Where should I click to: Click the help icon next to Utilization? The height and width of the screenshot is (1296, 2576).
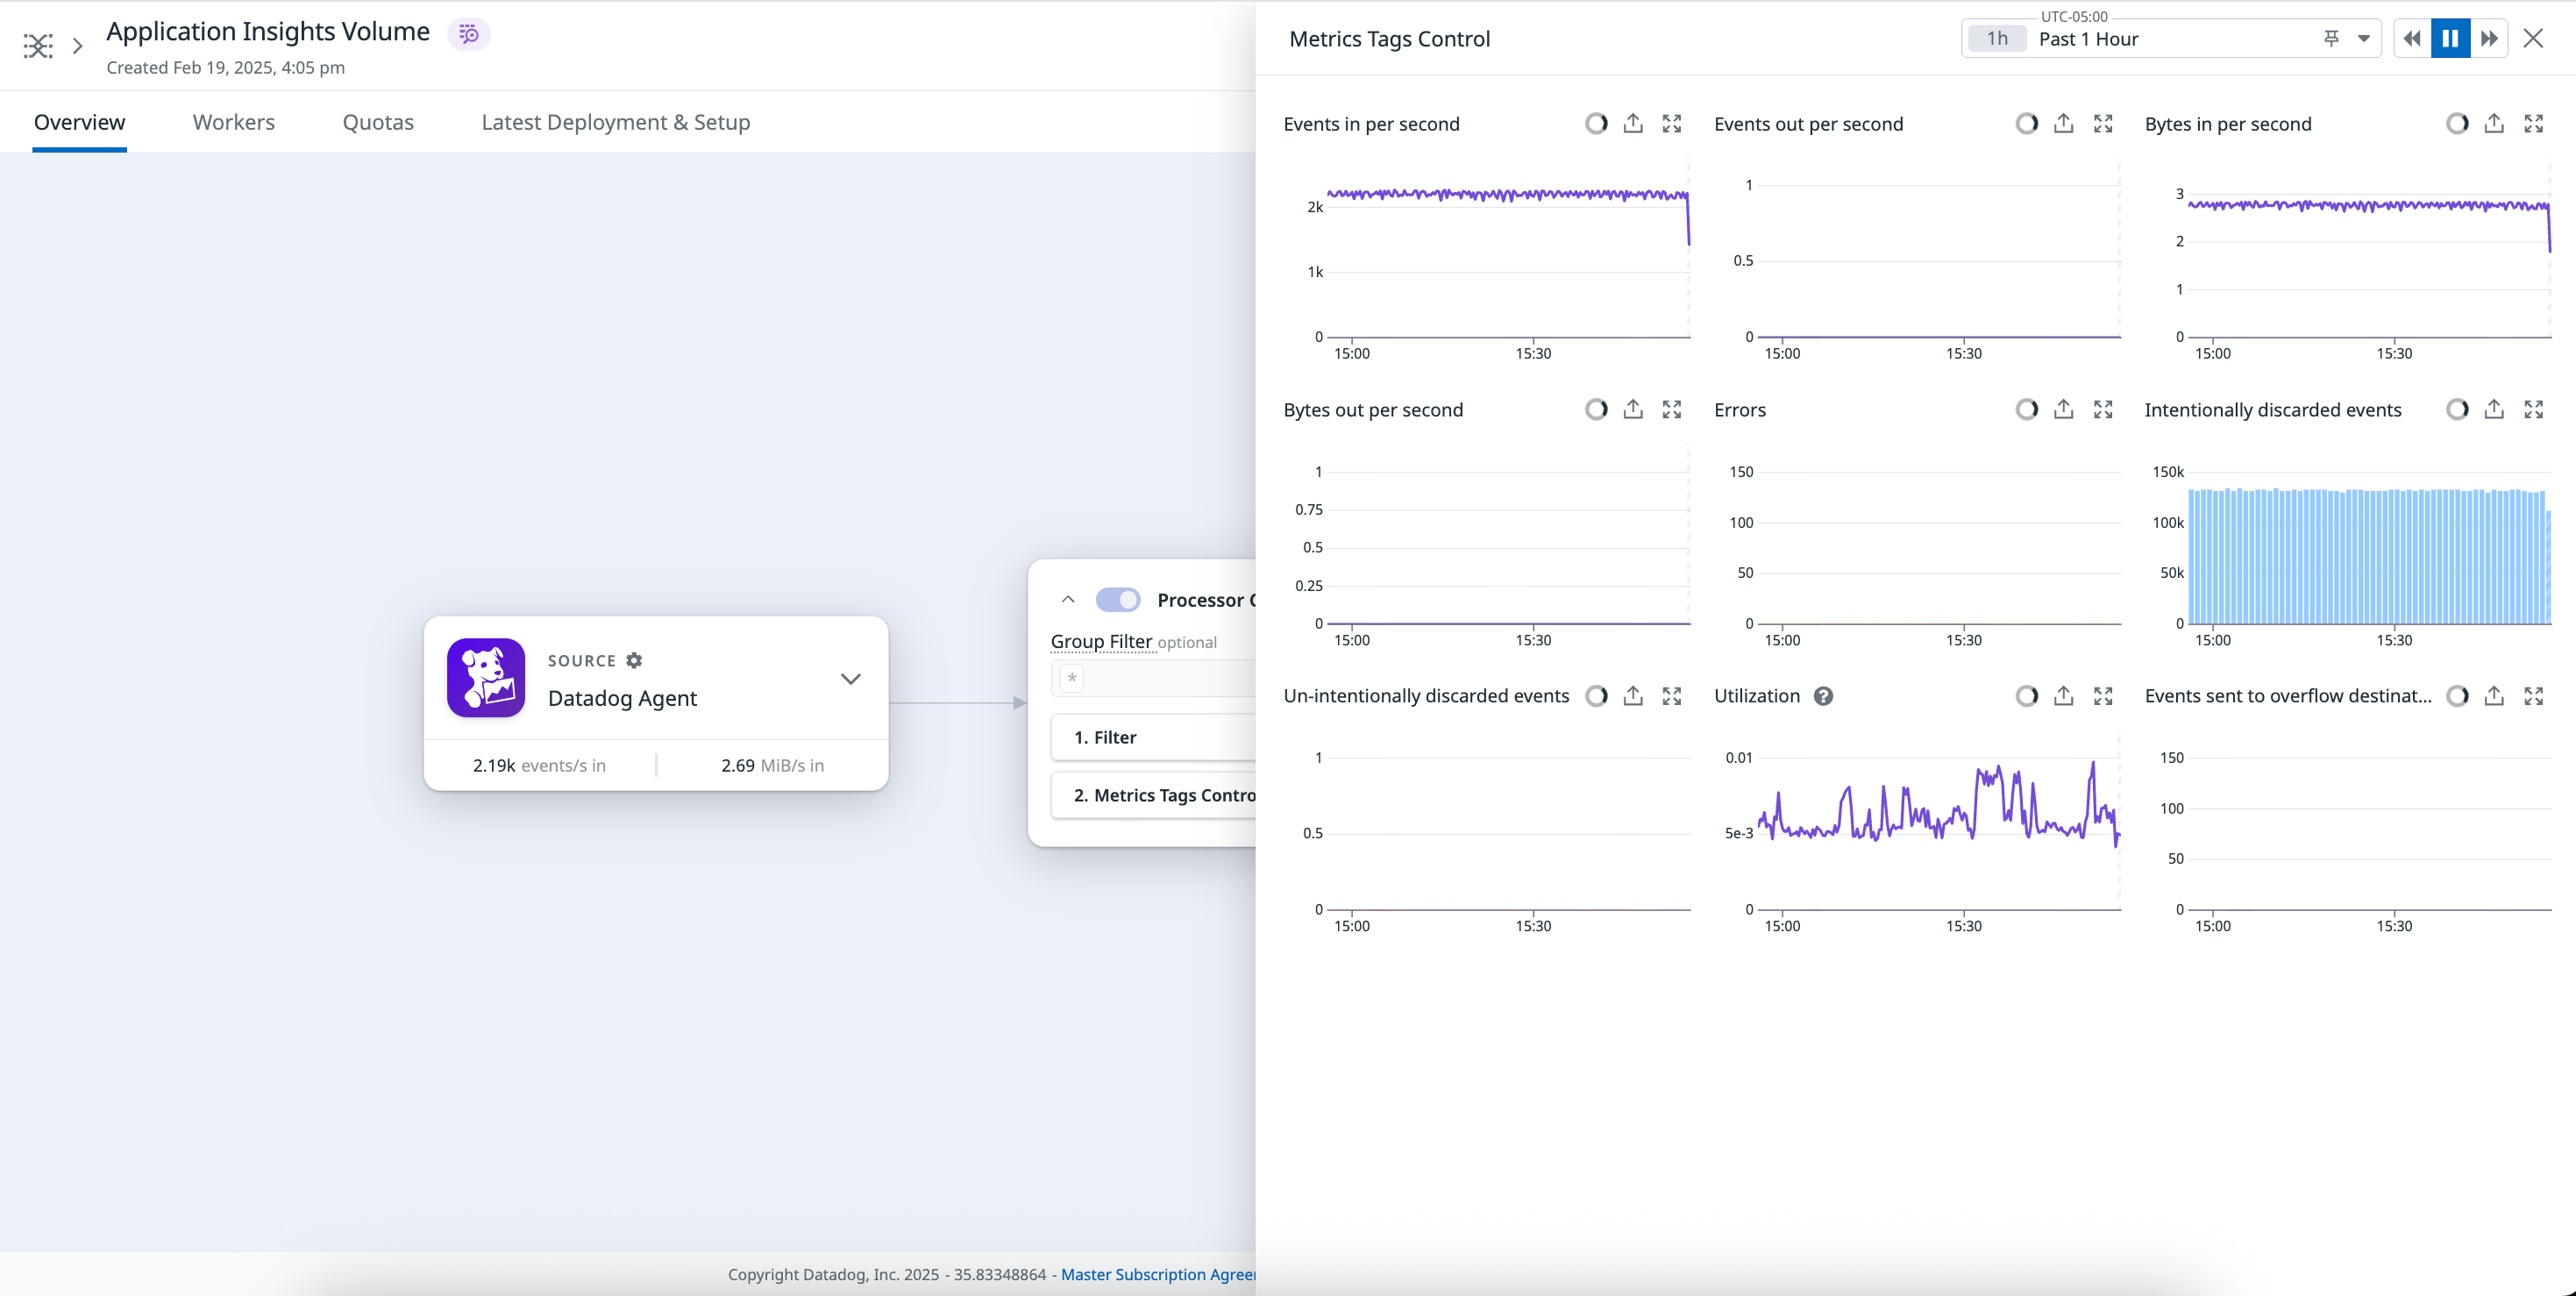[x=1823, y=696]
